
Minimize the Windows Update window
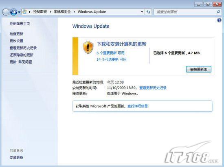coord(199,4)
